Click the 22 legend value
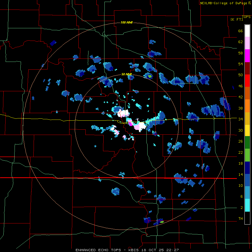The height and width of the screenshot is (252, 252). pos(241,152)
